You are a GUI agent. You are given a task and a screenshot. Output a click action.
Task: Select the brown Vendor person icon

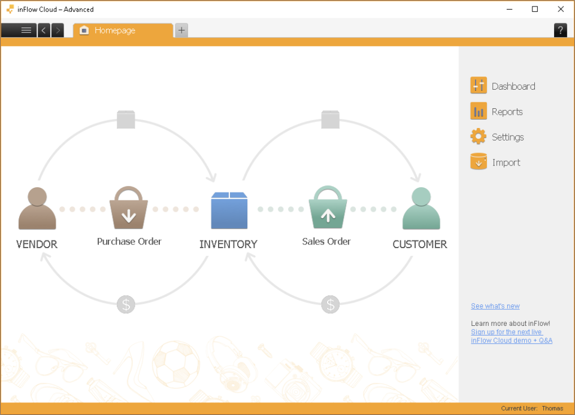click(37, 208)
